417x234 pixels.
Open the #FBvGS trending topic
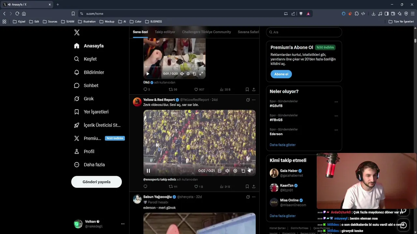pyautogui.click(x=276, y=120)
